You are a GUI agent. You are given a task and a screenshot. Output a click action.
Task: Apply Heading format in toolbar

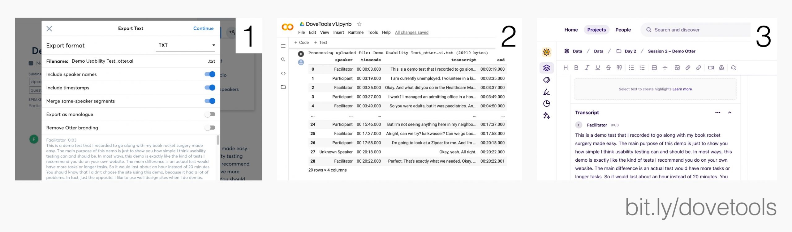click(566, 68)
